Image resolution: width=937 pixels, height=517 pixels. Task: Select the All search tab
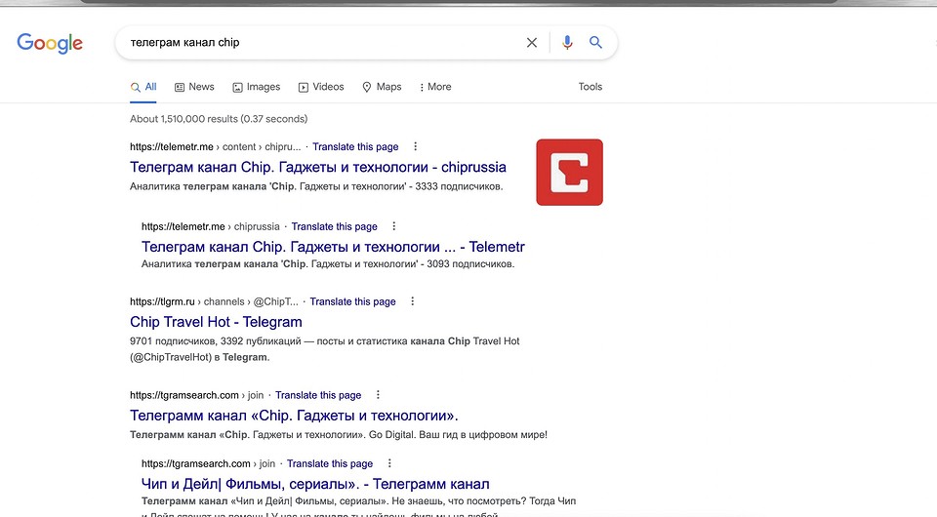pos(143,87)
